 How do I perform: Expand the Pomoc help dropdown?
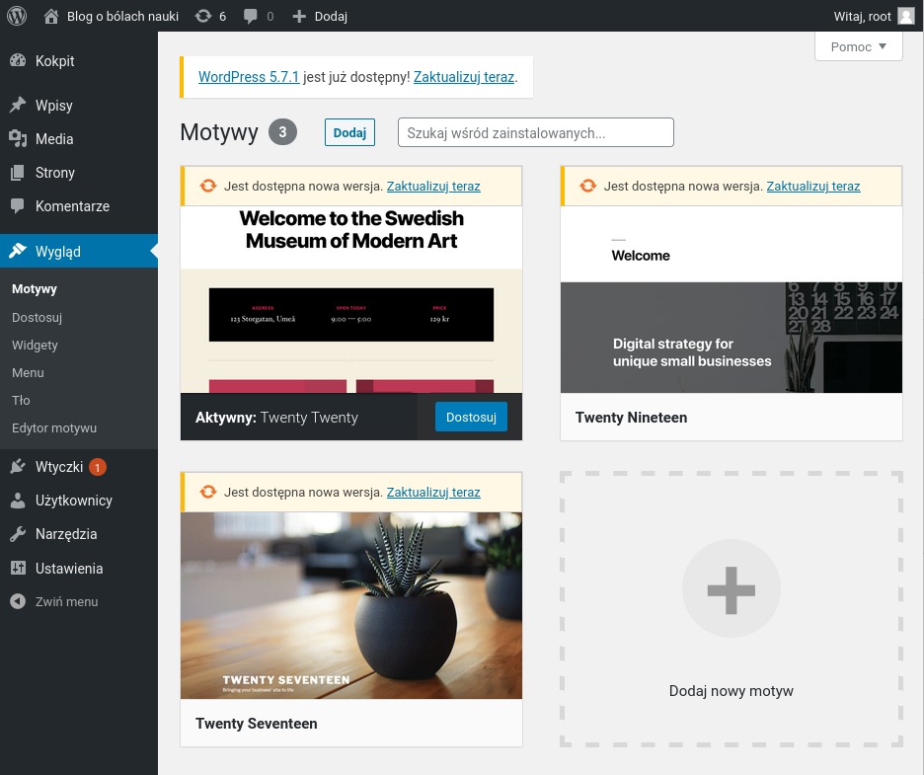859,46
